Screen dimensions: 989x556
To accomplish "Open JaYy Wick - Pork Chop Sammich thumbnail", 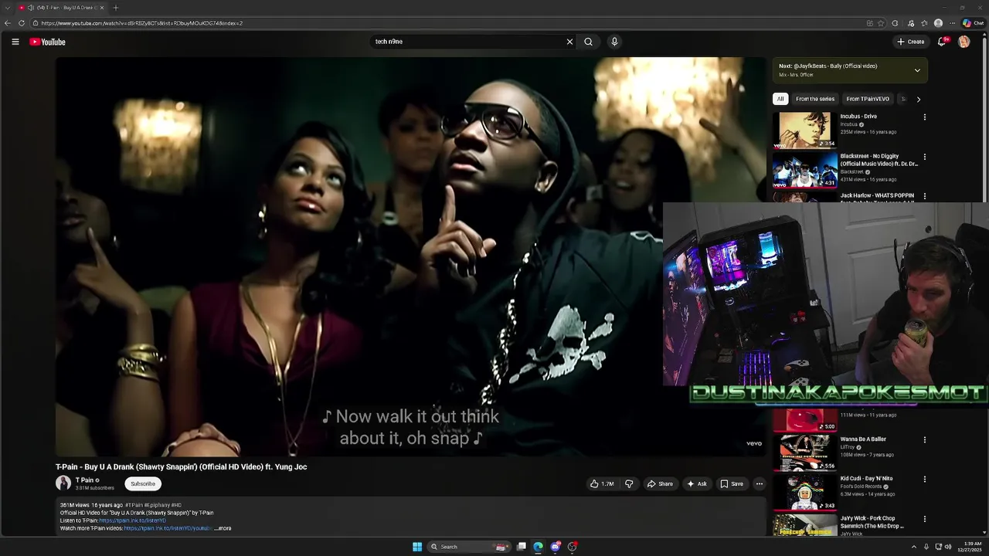I will [805, 526].
